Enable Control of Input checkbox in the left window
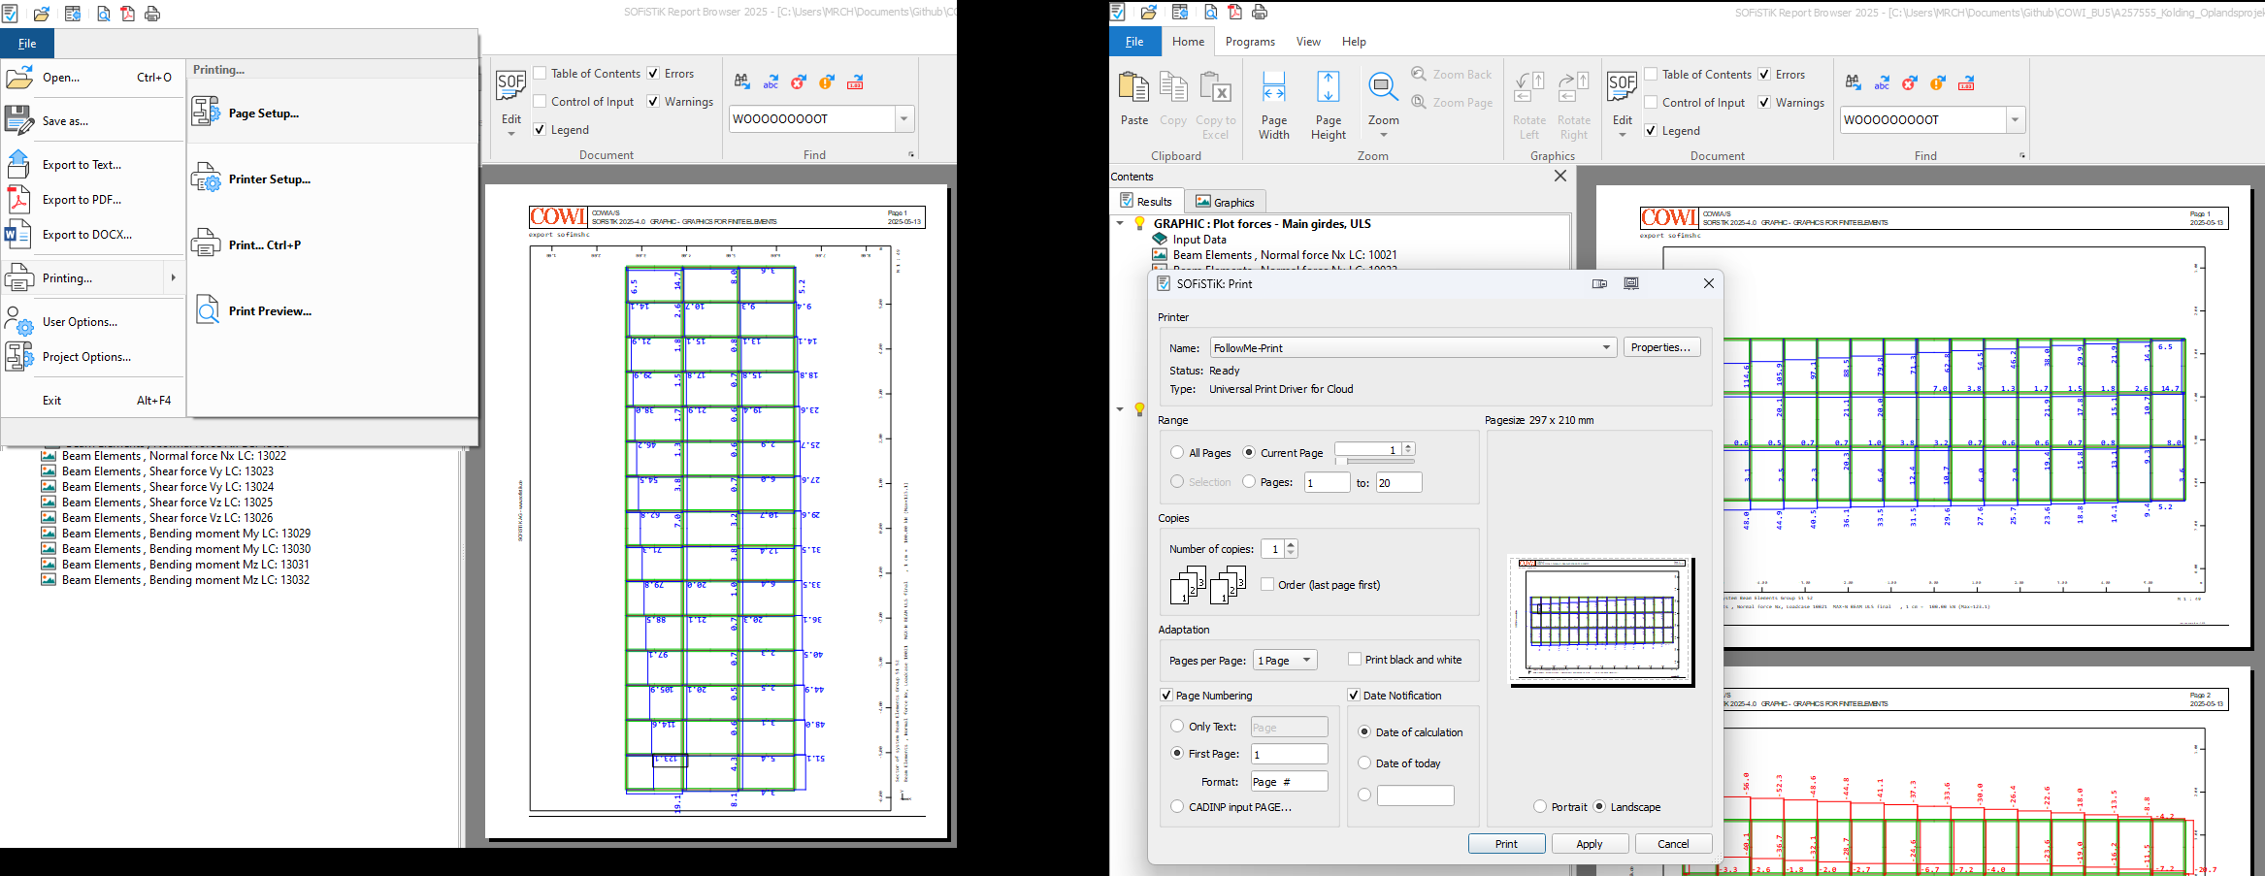 540,101
